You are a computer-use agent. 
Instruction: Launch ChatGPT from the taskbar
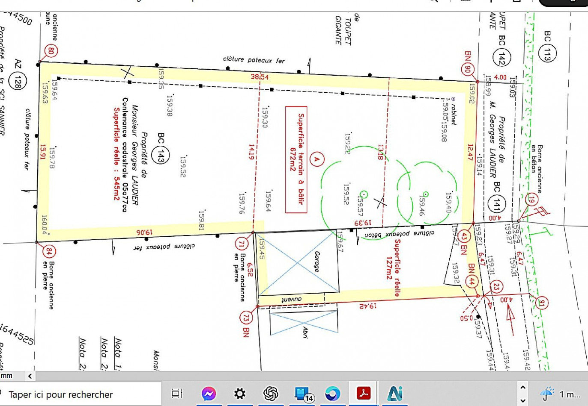pos(271,394)
